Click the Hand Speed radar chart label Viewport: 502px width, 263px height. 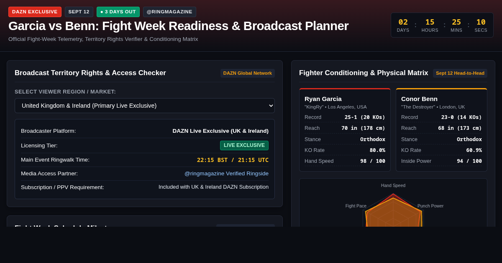point(393,185)
